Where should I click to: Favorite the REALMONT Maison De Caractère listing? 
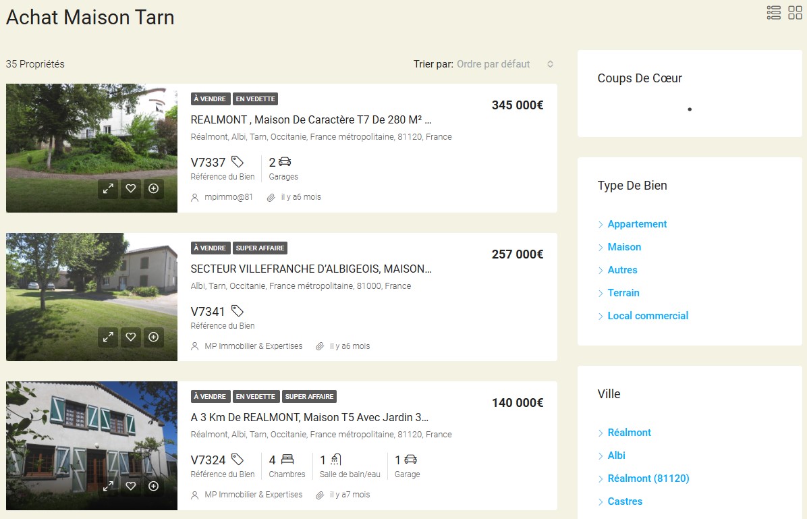[x=131, y=188]
